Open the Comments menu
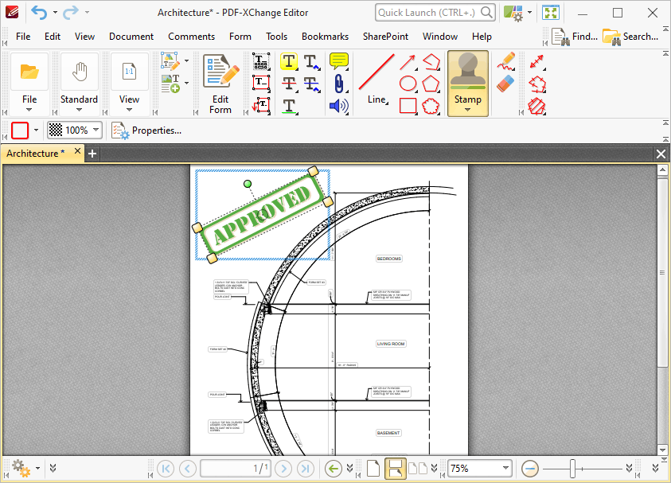 [x=191, y=37]
